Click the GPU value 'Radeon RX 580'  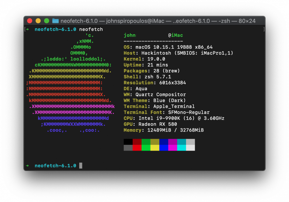pos(158,124)
